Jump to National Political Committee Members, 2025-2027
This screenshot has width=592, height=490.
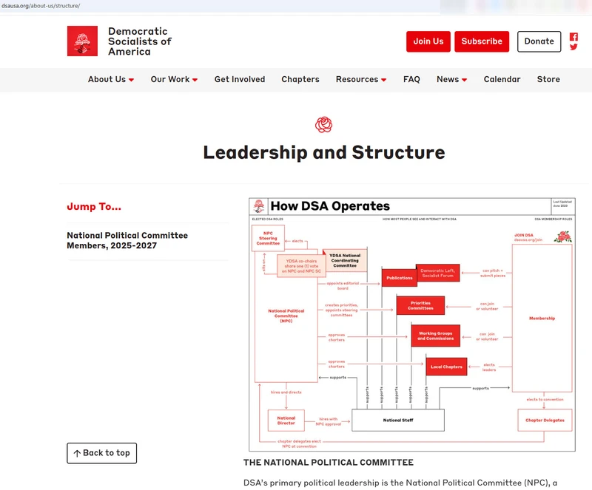pyautogui.click(x=127, y=240)
